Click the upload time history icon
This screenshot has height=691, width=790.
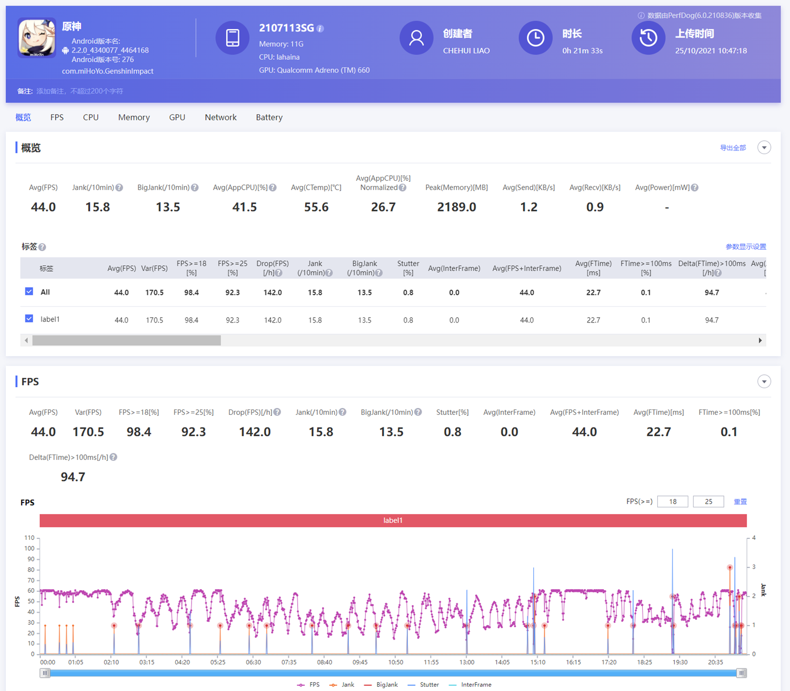point(648,38)
